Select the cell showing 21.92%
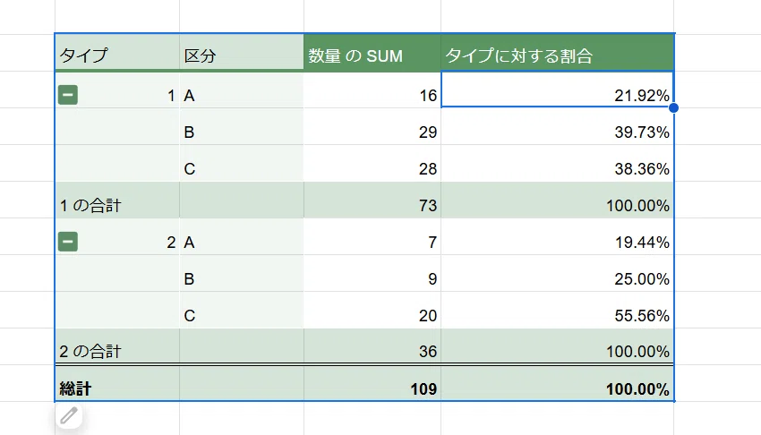761x435 pixels. (x=557, y=90)
